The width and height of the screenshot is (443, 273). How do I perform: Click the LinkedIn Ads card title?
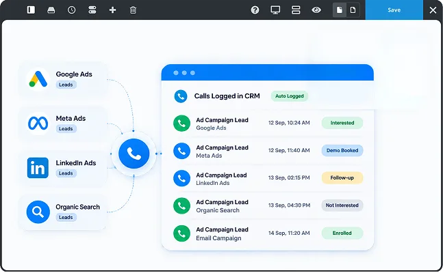coord(76,163)
